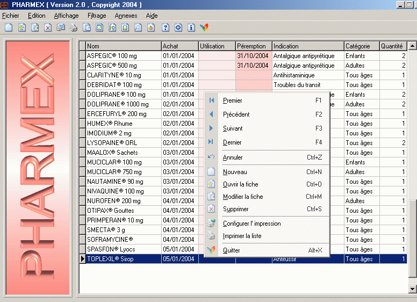Select Configurer l'impression in context menu
417x302 pixels.
click(267, 224)
